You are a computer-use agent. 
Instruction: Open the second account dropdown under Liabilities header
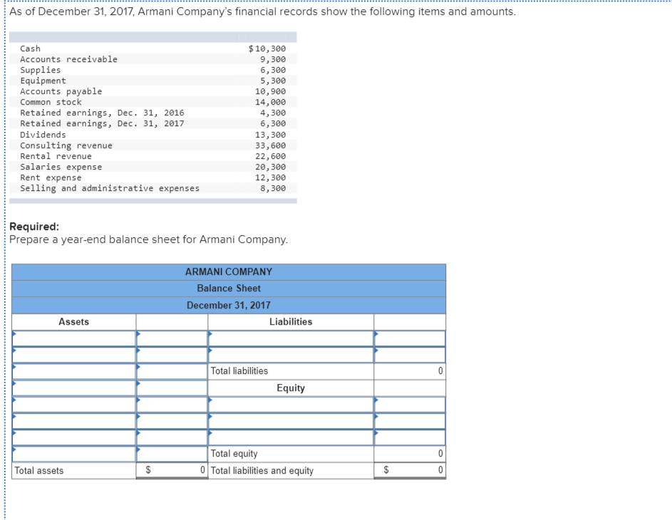[291, 355]
